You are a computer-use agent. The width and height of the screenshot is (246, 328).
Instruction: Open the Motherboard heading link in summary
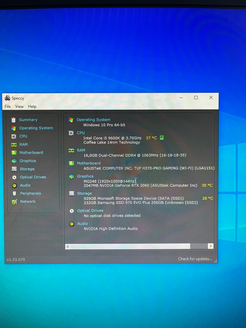tap(89, 163)
